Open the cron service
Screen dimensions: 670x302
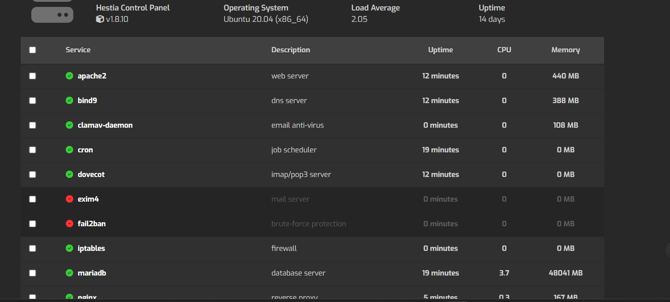pos(85,150)
